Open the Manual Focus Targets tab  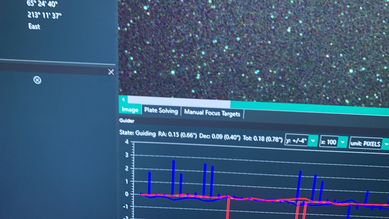212,113
